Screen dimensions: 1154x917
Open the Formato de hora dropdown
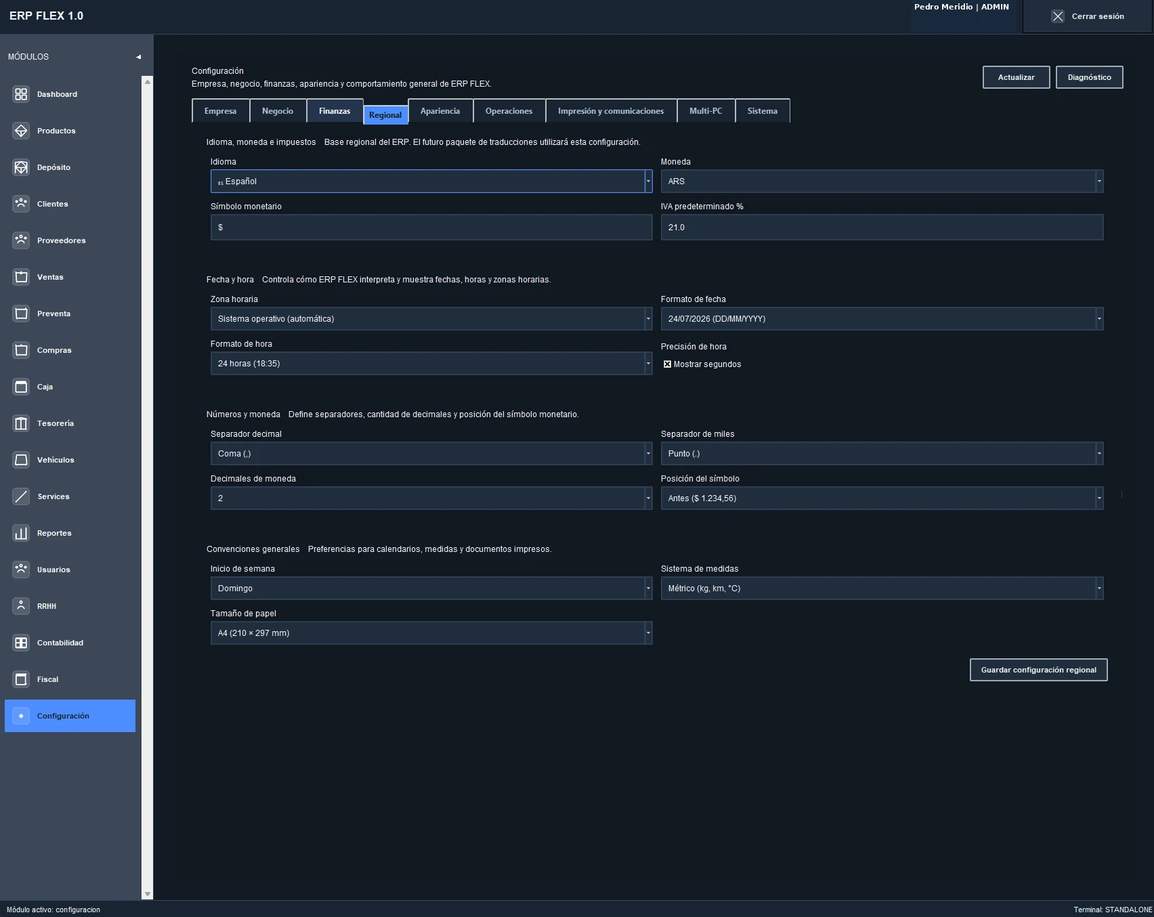(x=431, y=364)
